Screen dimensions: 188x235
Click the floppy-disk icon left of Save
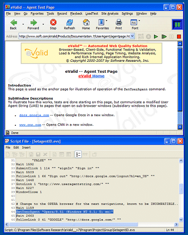point(31,154)
